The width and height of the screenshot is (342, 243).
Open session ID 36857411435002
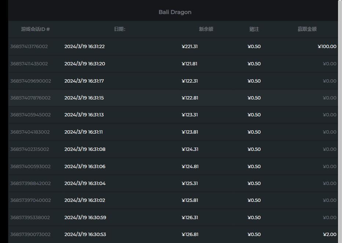tap(29, 64)
